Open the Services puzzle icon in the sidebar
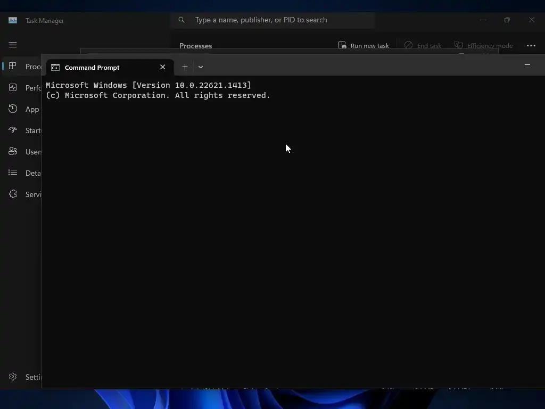545x409 pixels. [13, 194]
